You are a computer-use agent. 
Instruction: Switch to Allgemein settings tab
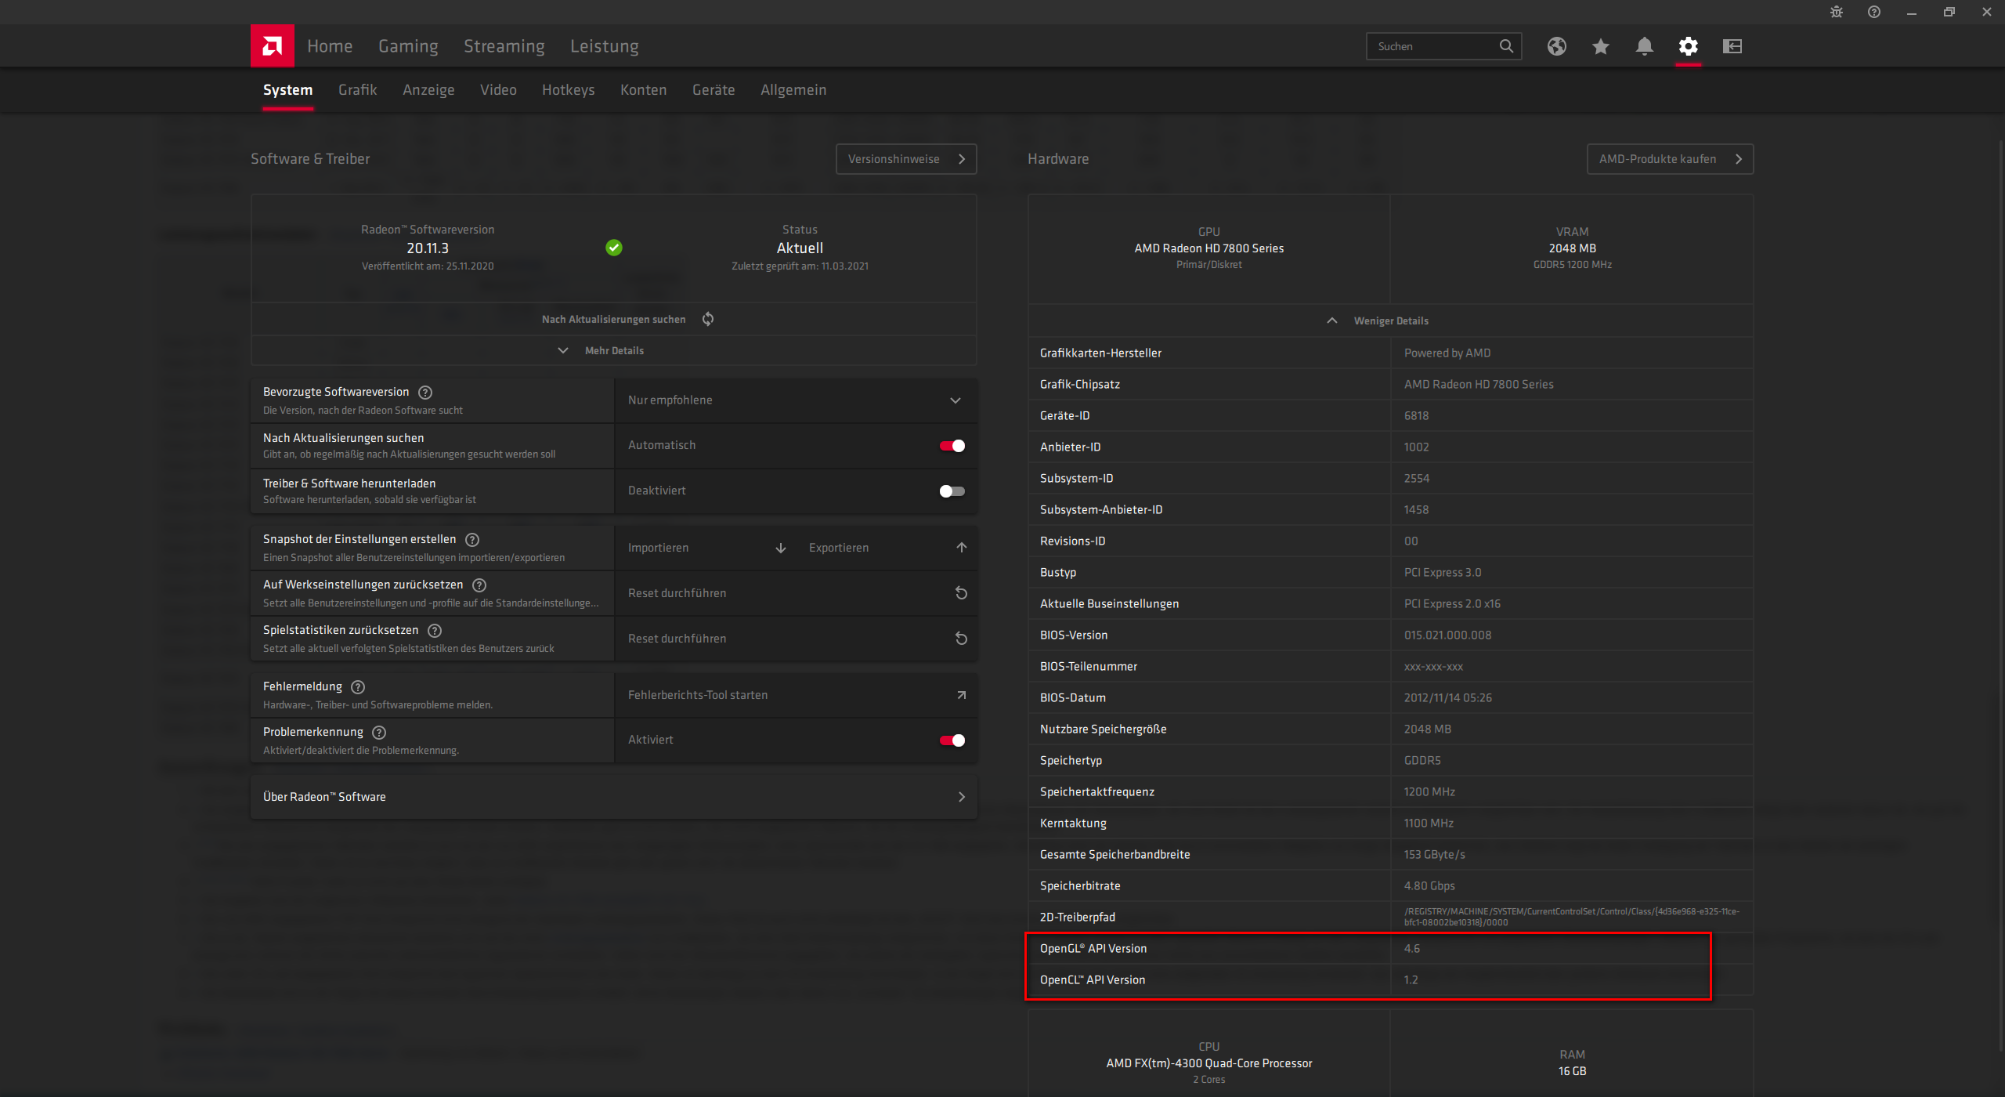[x=793, y=90]
